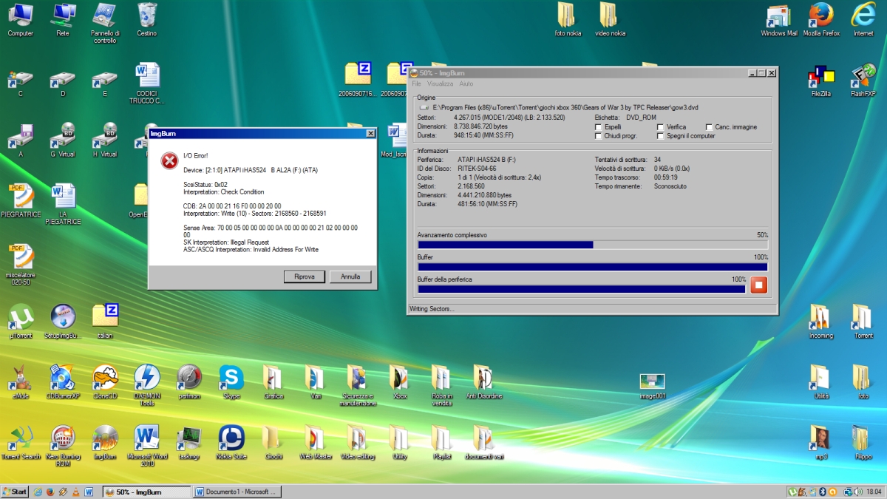Launch FileZilla shortcut
Image resolution: width=887 pixels, height=499 pixels.
821,81
